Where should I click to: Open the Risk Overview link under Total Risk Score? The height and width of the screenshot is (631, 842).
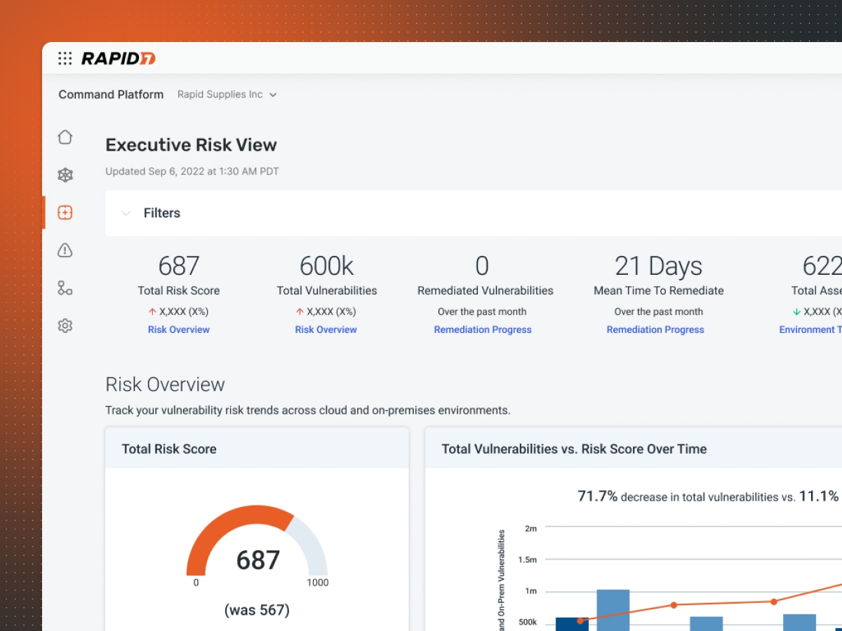[178, 330]
